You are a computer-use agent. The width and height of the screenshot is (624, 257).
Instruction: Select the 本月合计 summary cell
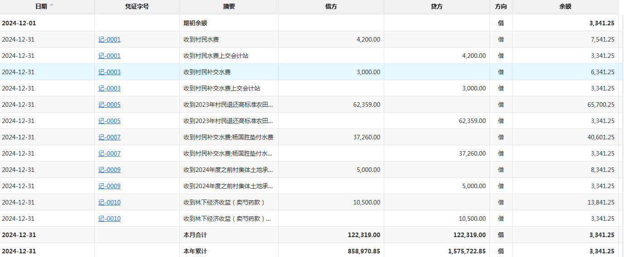tap(195, 235)
